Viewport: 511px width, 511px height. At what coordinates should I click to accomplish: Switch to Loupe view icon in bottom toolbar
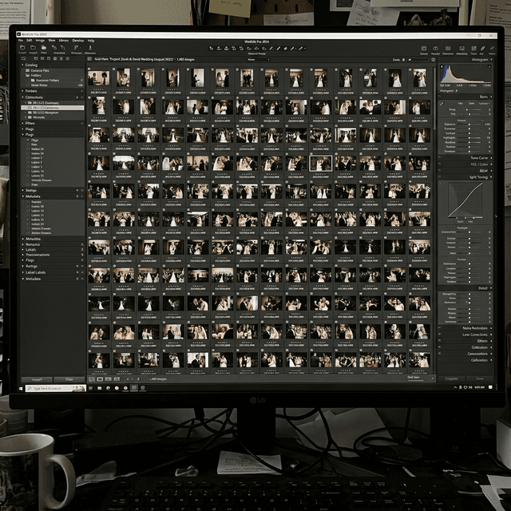click(x=100, y=379)
